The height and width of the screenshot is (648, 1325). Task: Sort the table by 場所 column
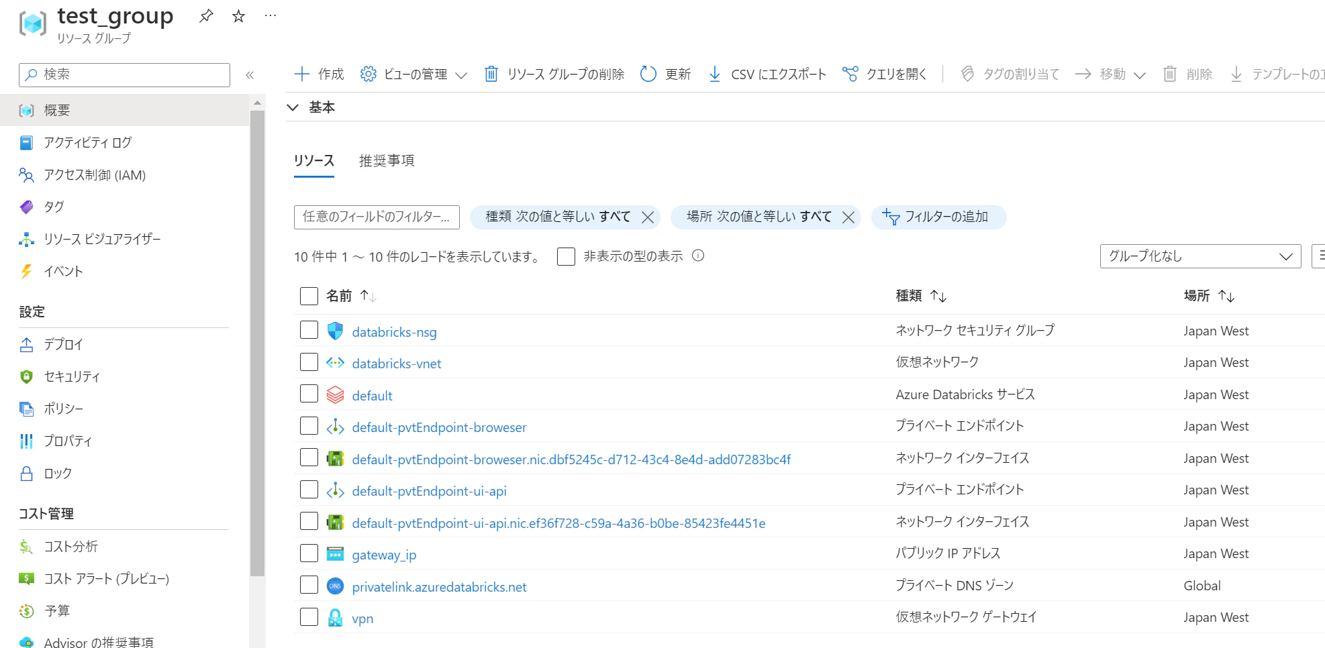pyautogui.click(x=1209, y=296)
